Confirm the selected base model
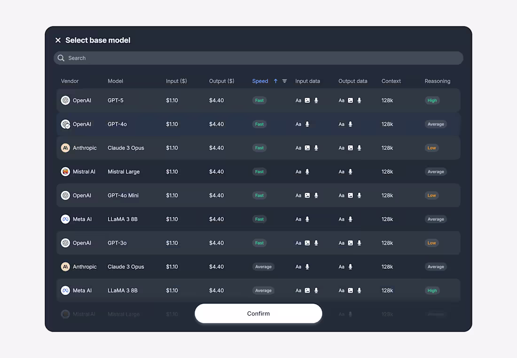Screen dimensions: 517x358 coord(258,313)
